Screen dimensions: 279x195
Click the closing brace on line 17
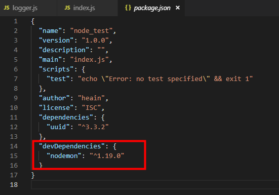click(x=33, y=175)
